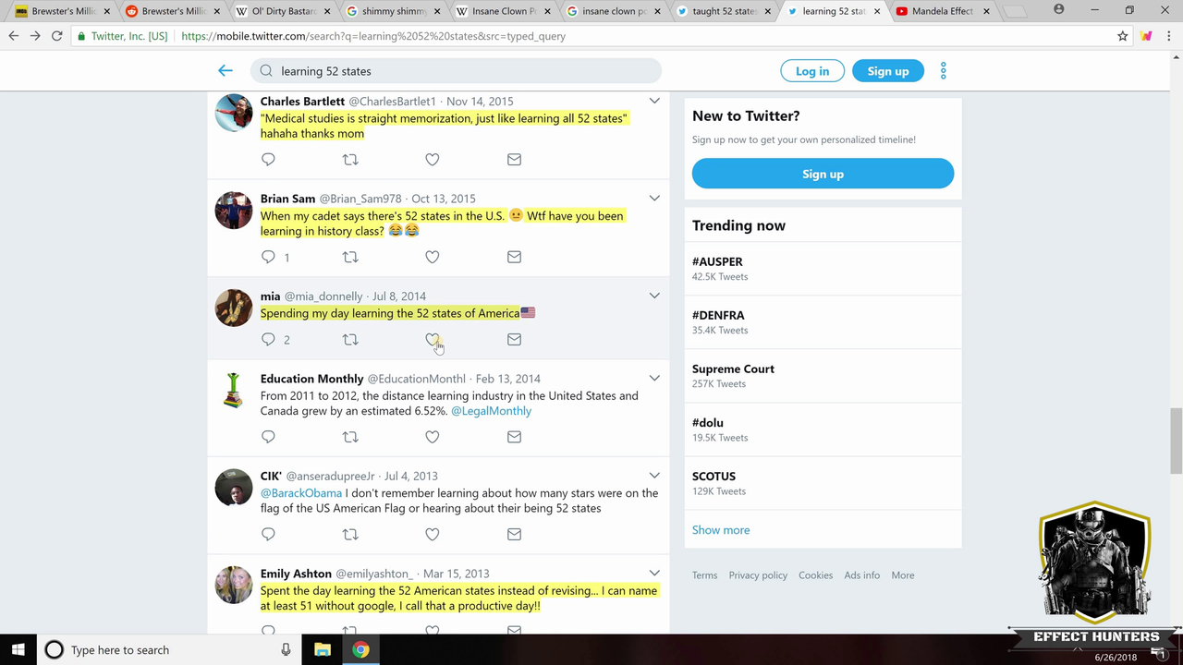Reload the page in Chrome

pyautogui.click(x=57, y=36)
